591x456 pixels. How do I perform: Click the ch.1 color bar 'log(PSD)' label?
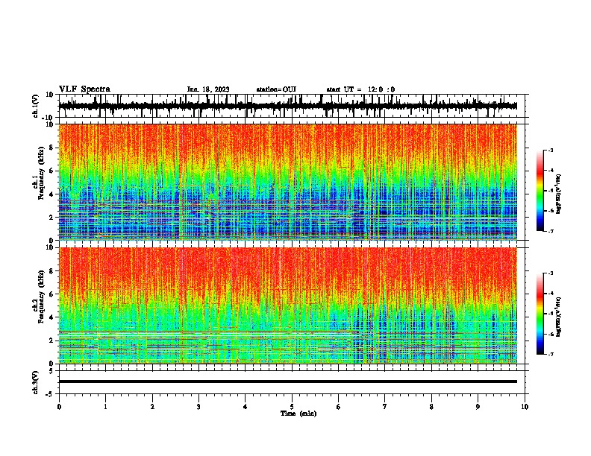(558, 194)
